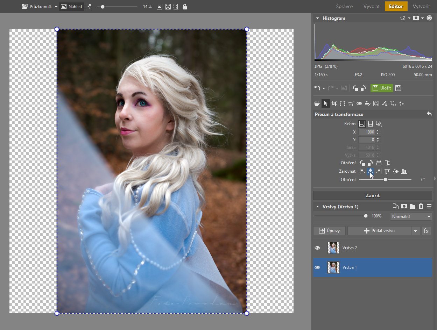Select the Pan (hand) tool

pos(317,103)
